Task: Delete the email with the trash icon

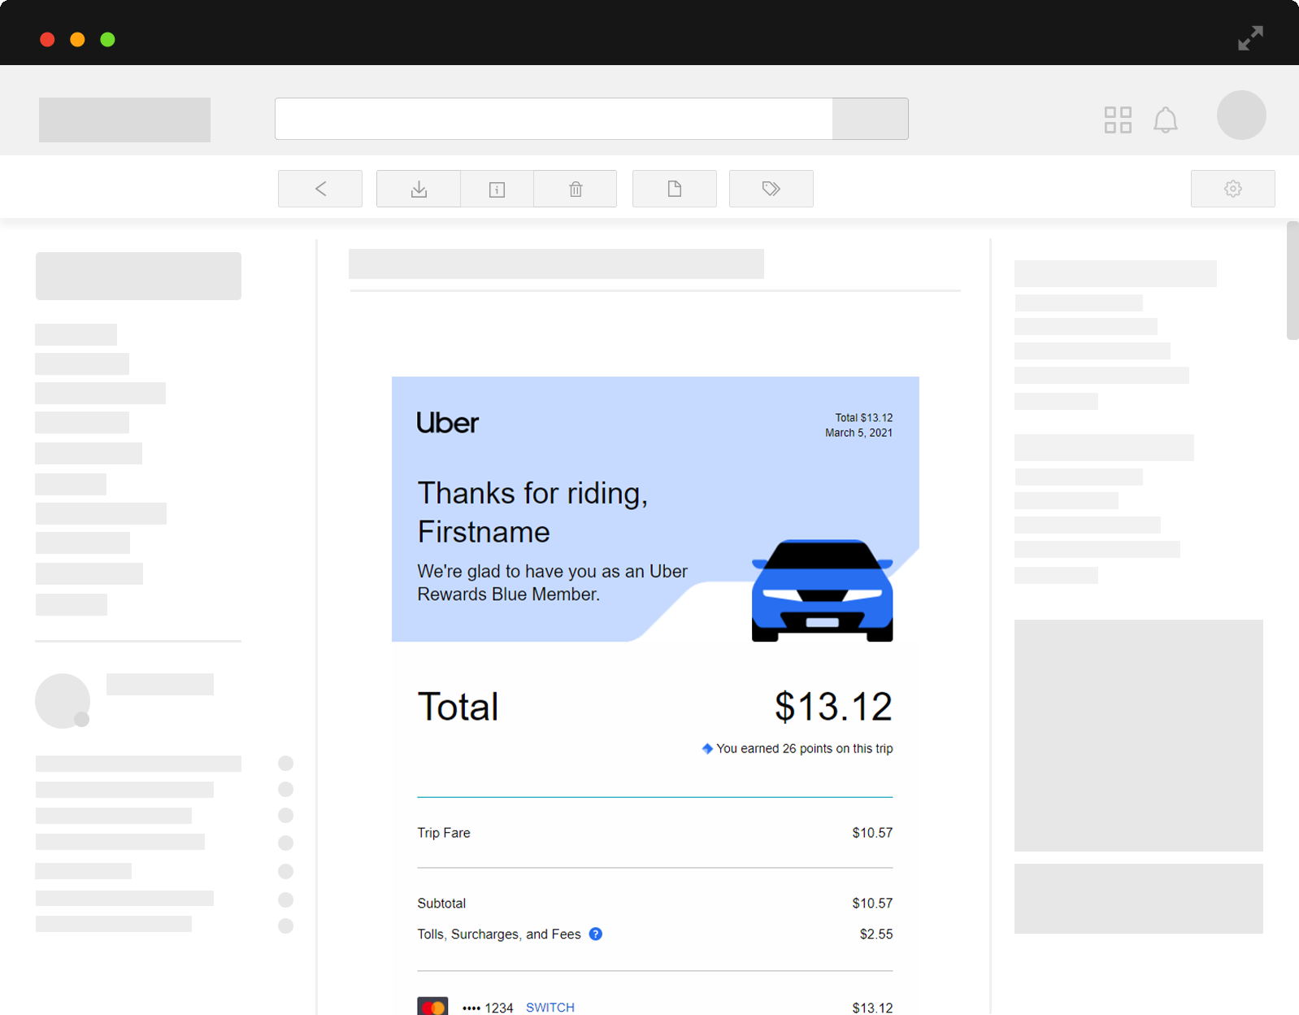Action: click(x=576, y=189)
